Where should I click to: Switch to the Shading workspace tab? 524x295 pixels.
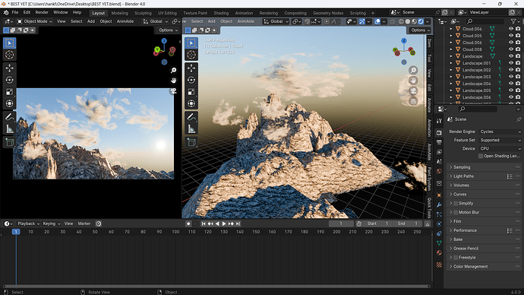pos(221,13)
